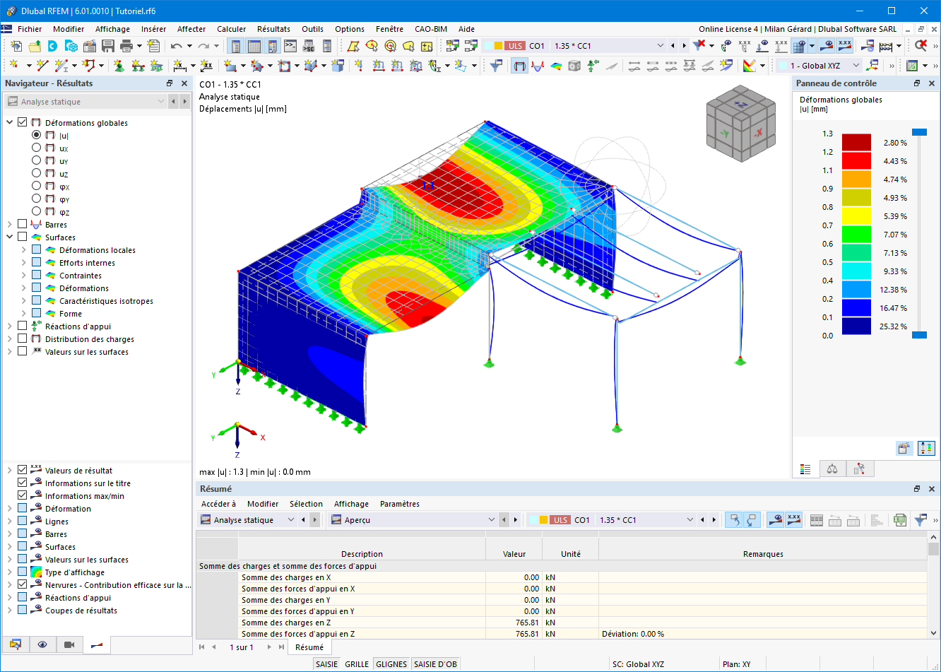Click the Excel export icon in Résumé
Image resolution: width=941 pixels, height=672 pixels.
pyautogui.click(x=899, y=520)
